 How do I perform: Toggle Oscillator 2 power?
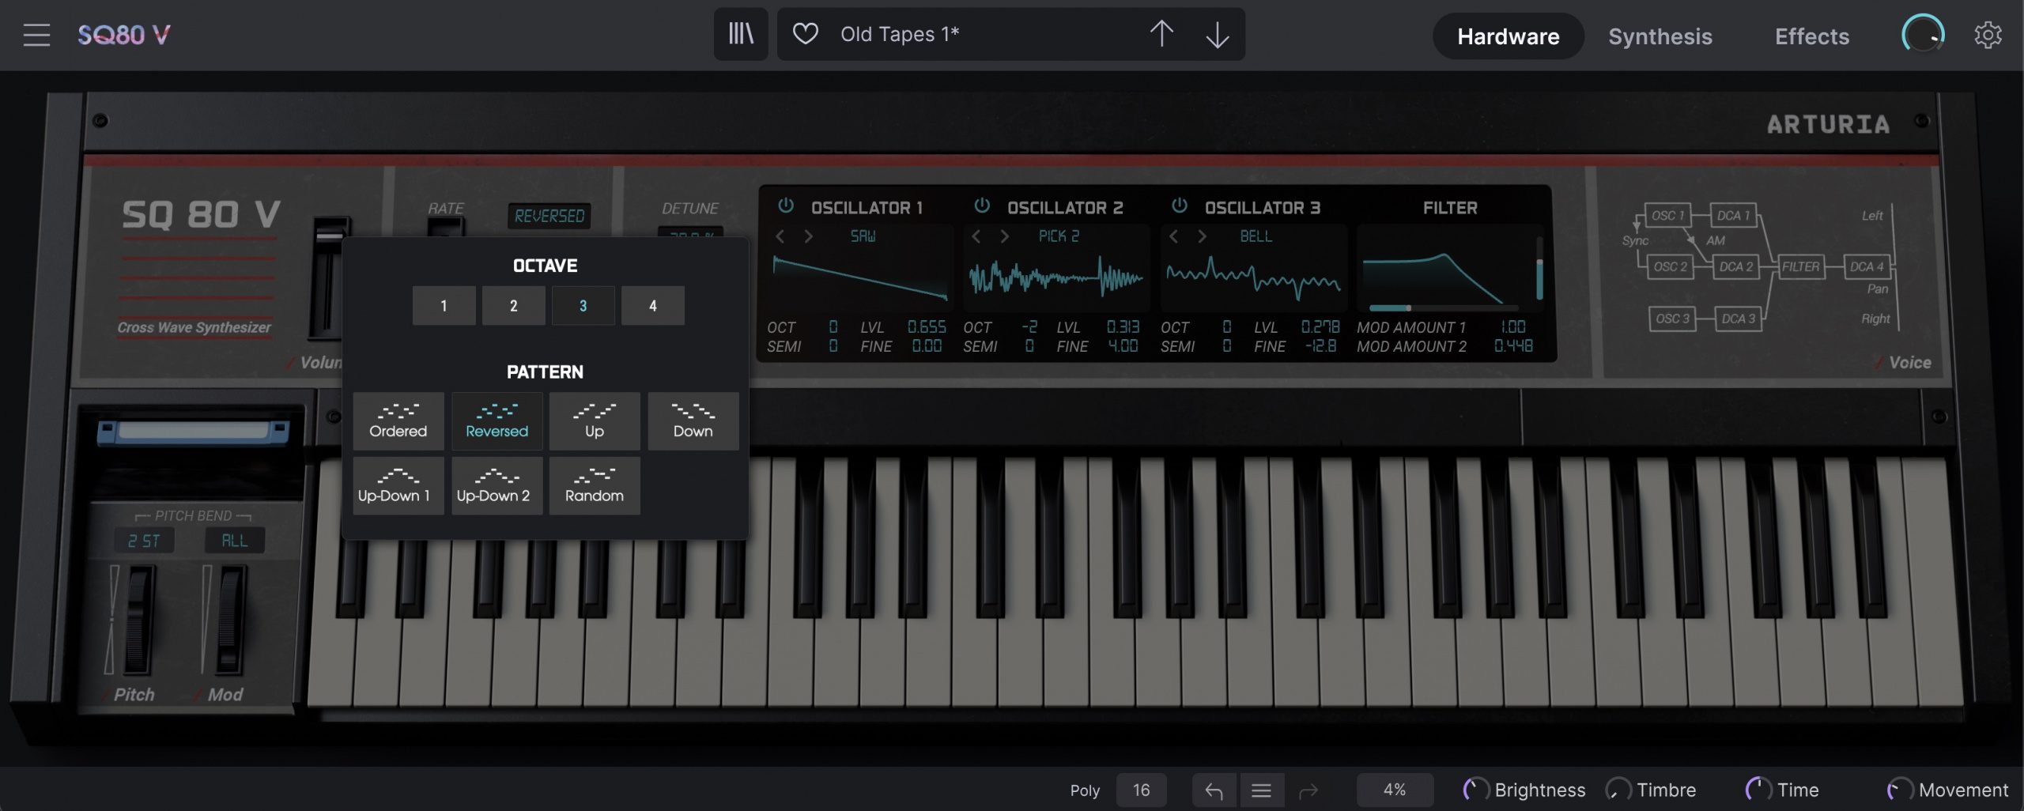point(982,206)
